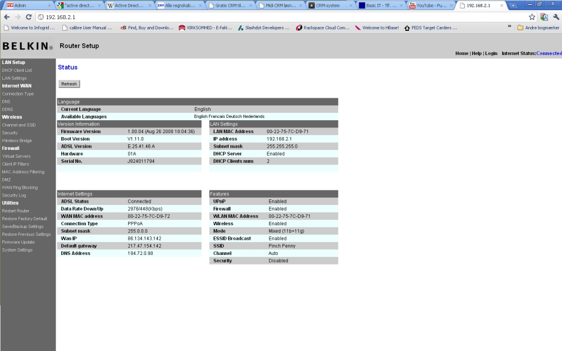562x351 pixels.
Task: Open the wrench settings menu
Action: coord(556,17)
